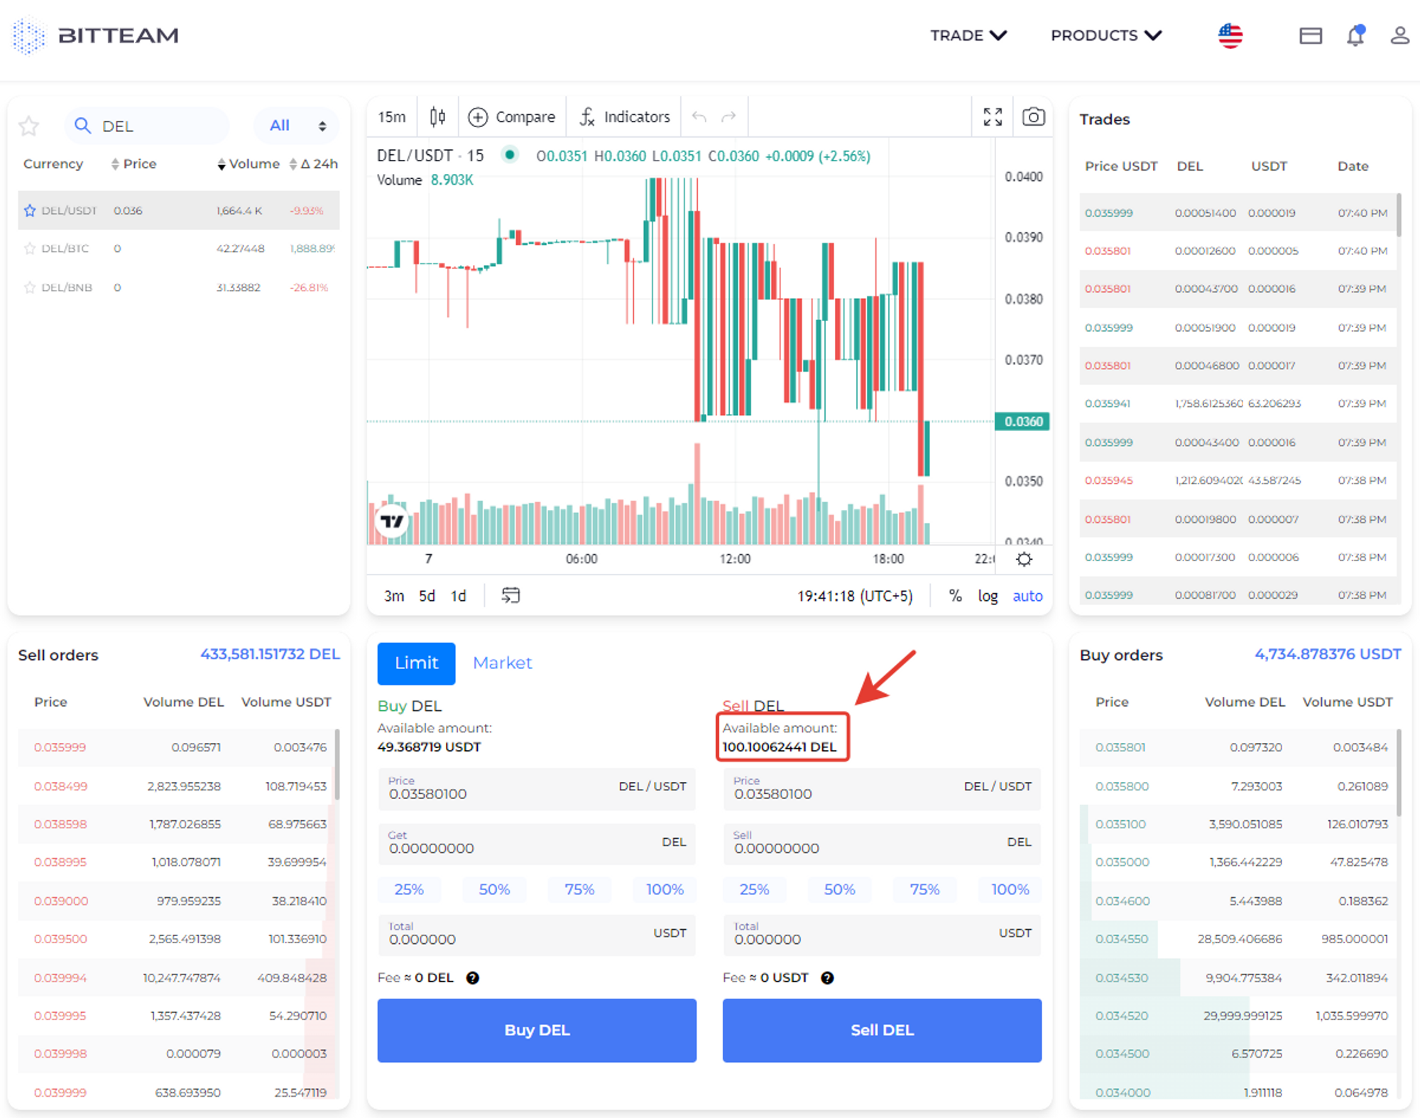Favorite the DEL/BTC pair star
1420x1118 pixels.
coord(30,249)
